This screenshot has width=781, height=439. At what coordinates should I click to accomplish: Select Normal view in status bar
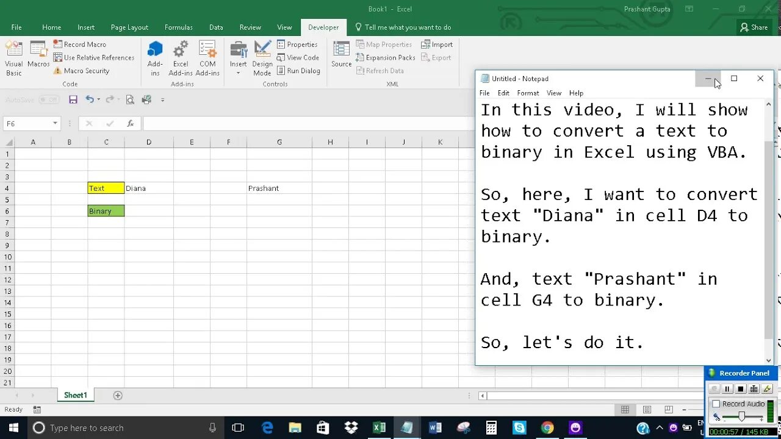point(625,410)
